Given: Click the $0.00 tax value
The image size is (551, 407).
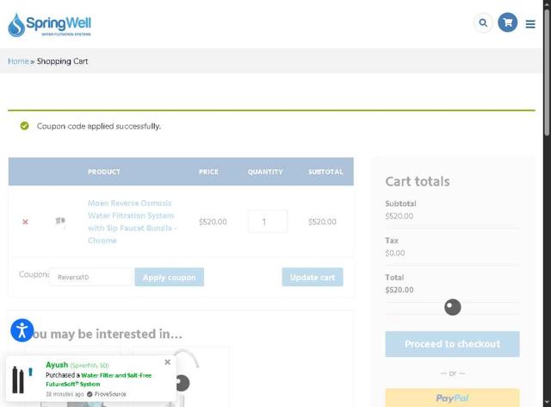Looking at the screenshot, I should pyautogui.click(x=395, y=253).
